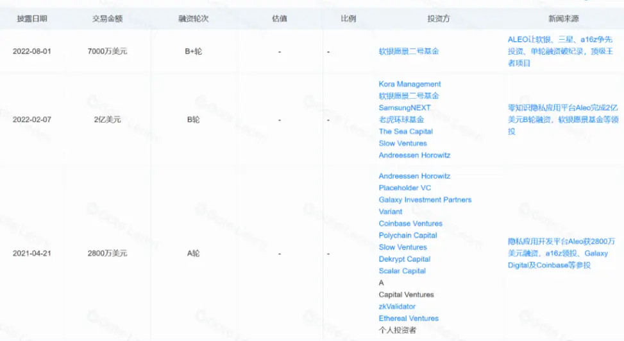Click the 披露日期 column header
Viewport: 624px width, 341px height.
[x=32, y=19]
